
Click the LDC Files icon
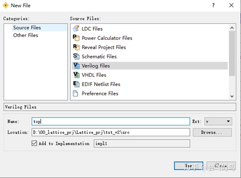[76, 29]
